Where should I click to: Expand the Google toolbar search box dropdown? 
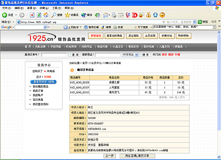[x=45, y=27]
